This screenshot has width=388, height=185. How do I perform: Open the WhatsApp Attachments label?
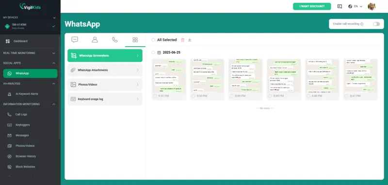[x=93, y=70]
